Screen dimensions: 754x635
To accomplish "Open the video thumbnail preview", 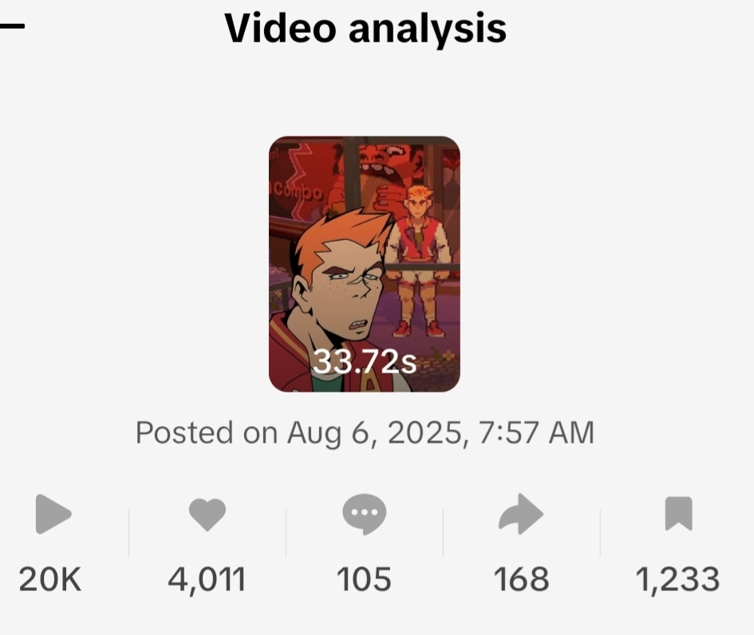I will point(365,264).
